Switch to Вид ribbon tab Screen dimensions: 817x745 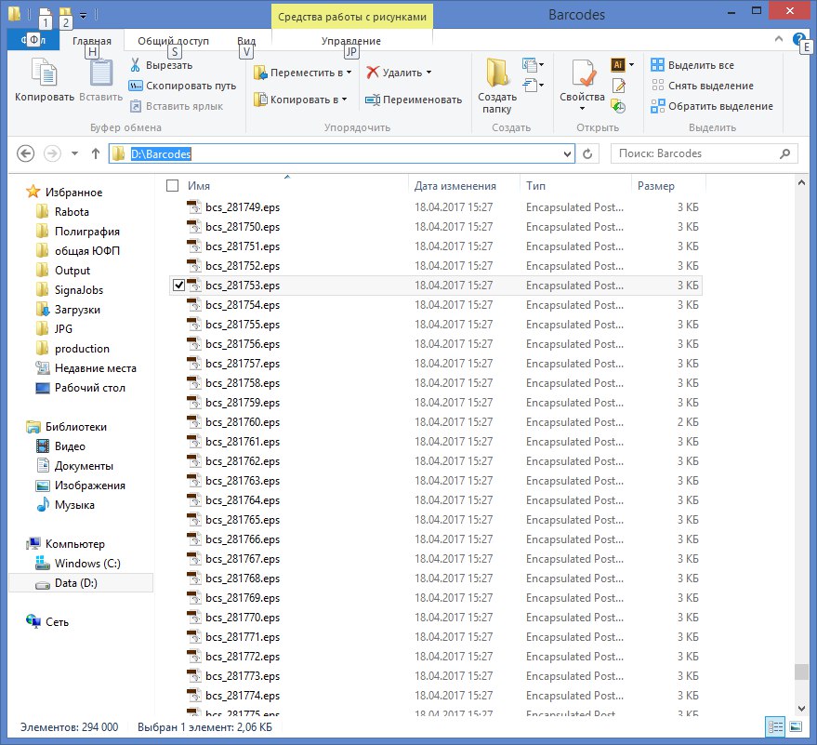(246, 41)
